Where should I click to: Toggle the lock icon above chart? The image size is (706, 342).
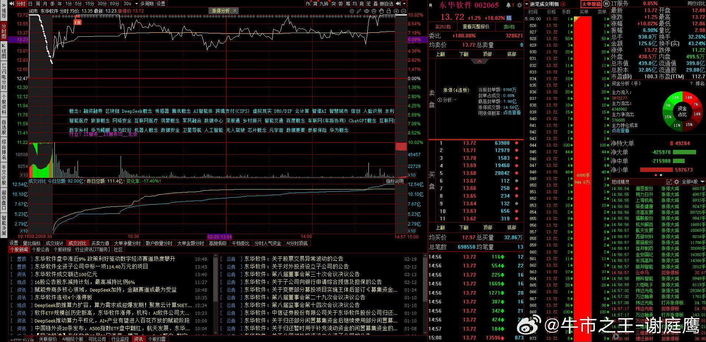pos(388,11)
